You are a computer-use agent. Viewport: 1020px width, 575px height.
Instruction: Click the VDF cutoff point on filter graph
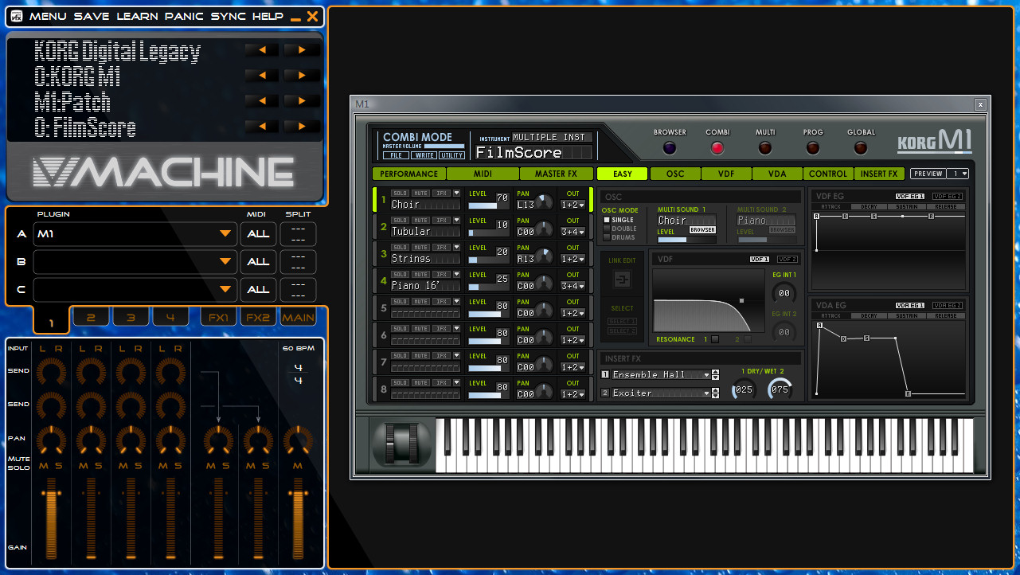741,300
